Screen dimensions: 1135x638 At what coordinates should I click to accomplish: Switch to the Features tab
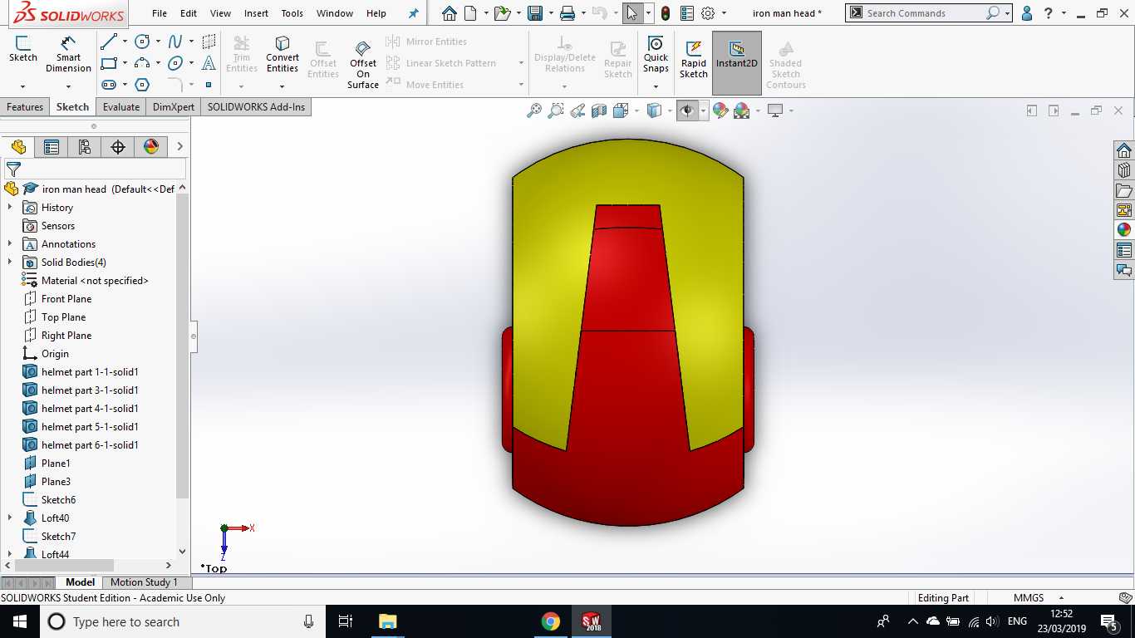coord(25,107)
